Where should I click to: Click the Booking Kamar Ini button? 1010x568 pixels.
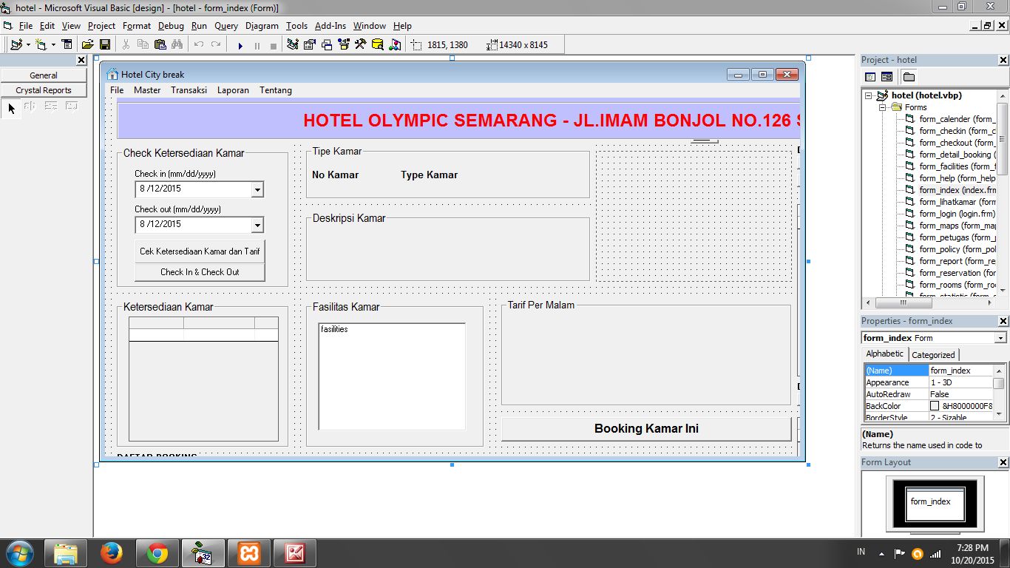[x=645, y=430]
